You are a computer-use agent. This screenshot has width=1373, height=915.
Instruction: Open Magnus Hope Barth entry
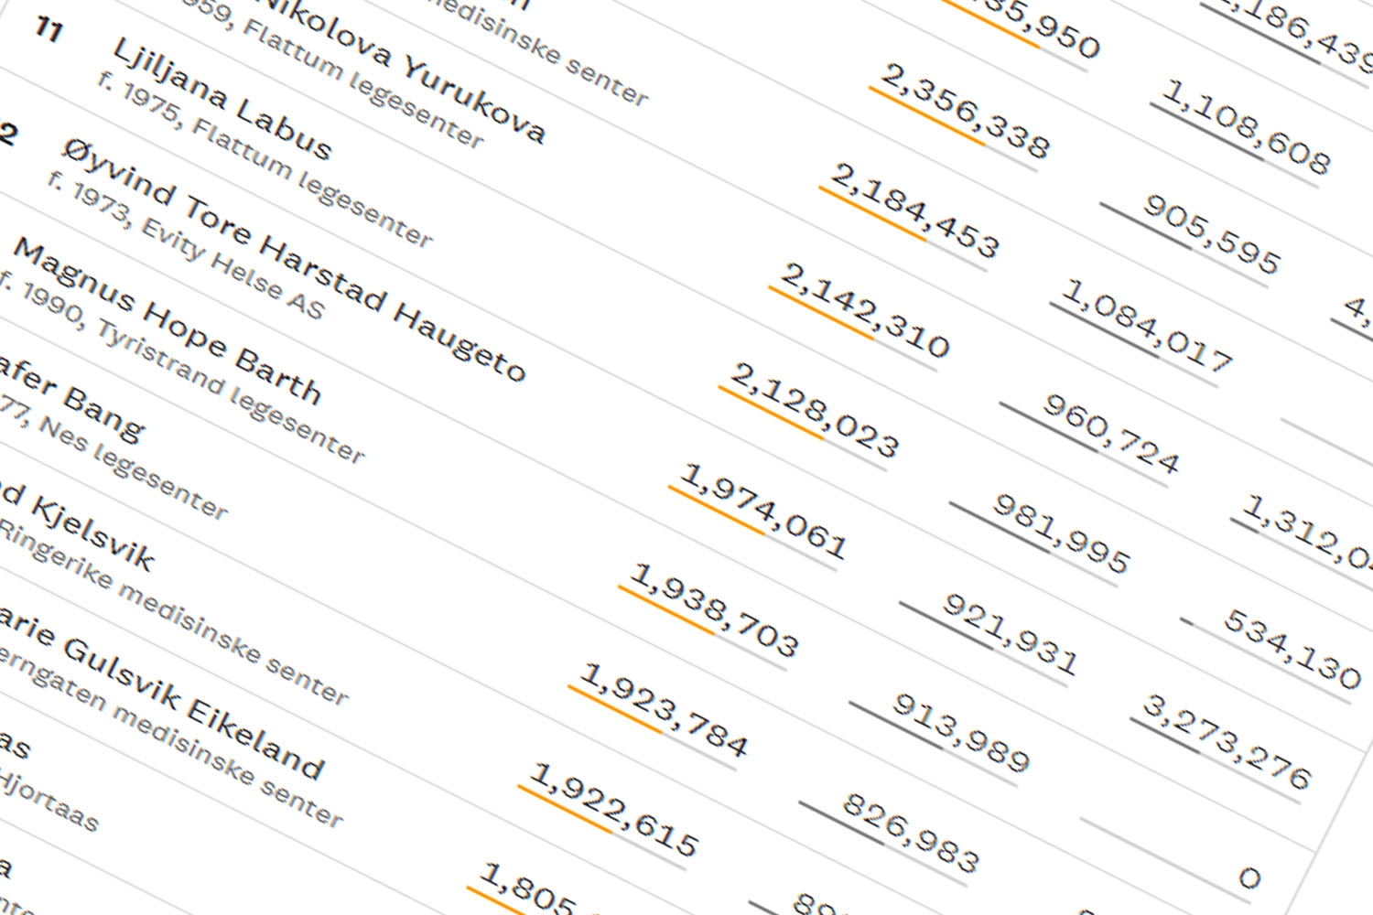click(167, 320)
